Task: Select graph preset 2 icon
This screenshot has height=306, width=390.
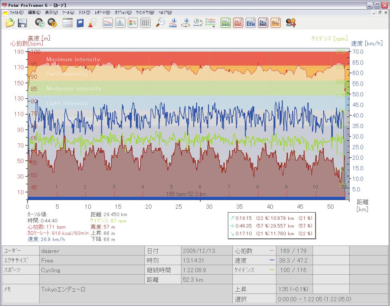Action: (238, 23)
